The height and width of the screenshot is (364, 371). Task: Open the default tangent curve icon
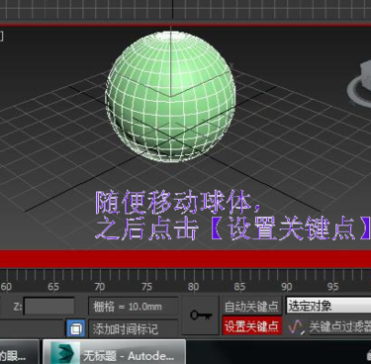coord(295,326)
